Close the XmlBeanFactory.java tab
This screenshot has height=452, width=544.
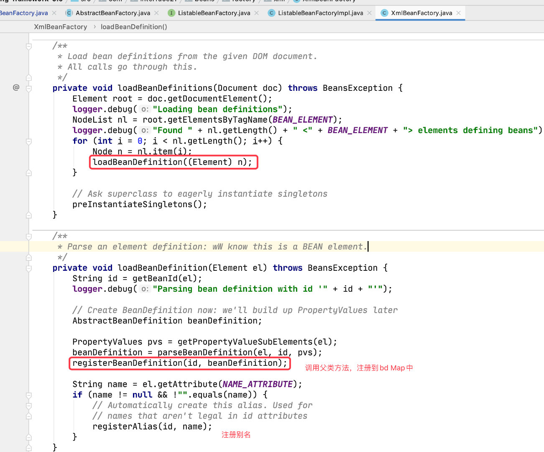click(x=458, y=13)
